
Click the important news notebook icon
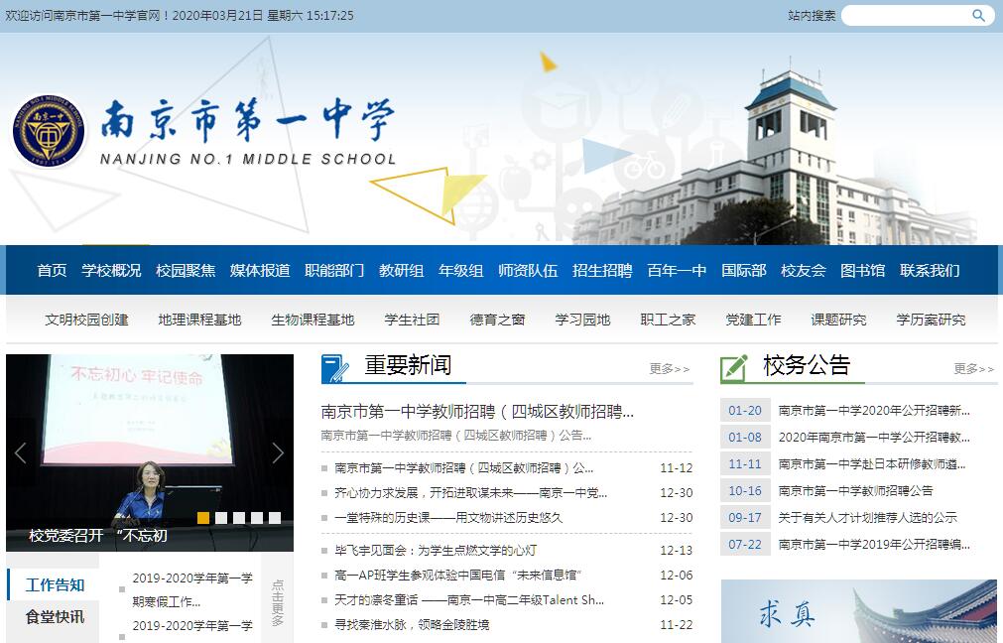pyautogui.click(x=335, y=367)
